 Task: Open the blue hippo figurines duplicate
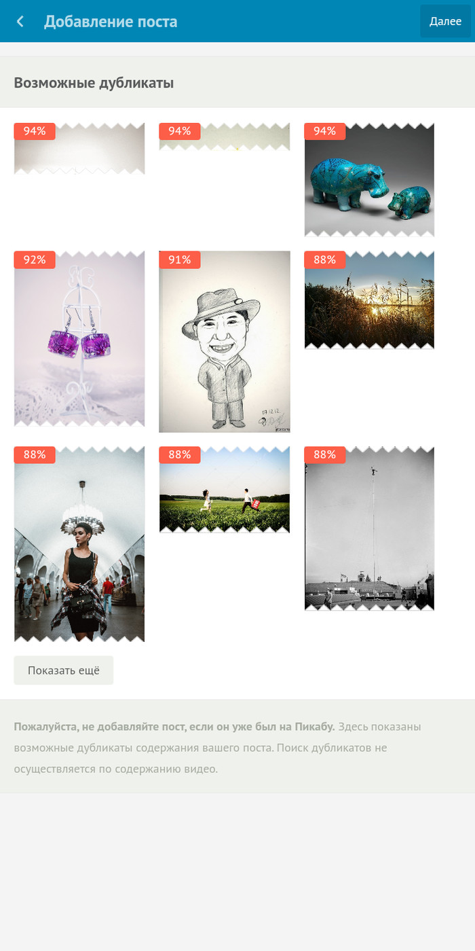pyautogui.click(x=369, y=180)
